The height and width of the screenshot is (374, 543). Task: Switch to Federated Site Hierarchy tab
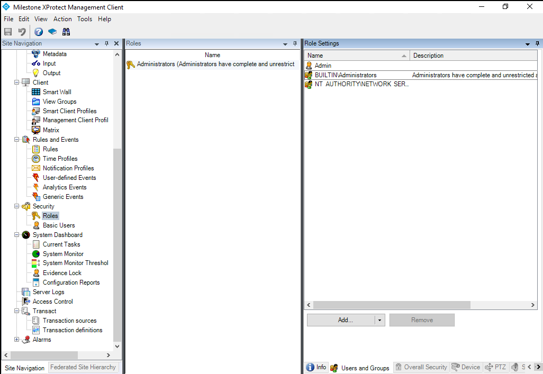click(x=83, y=367)
